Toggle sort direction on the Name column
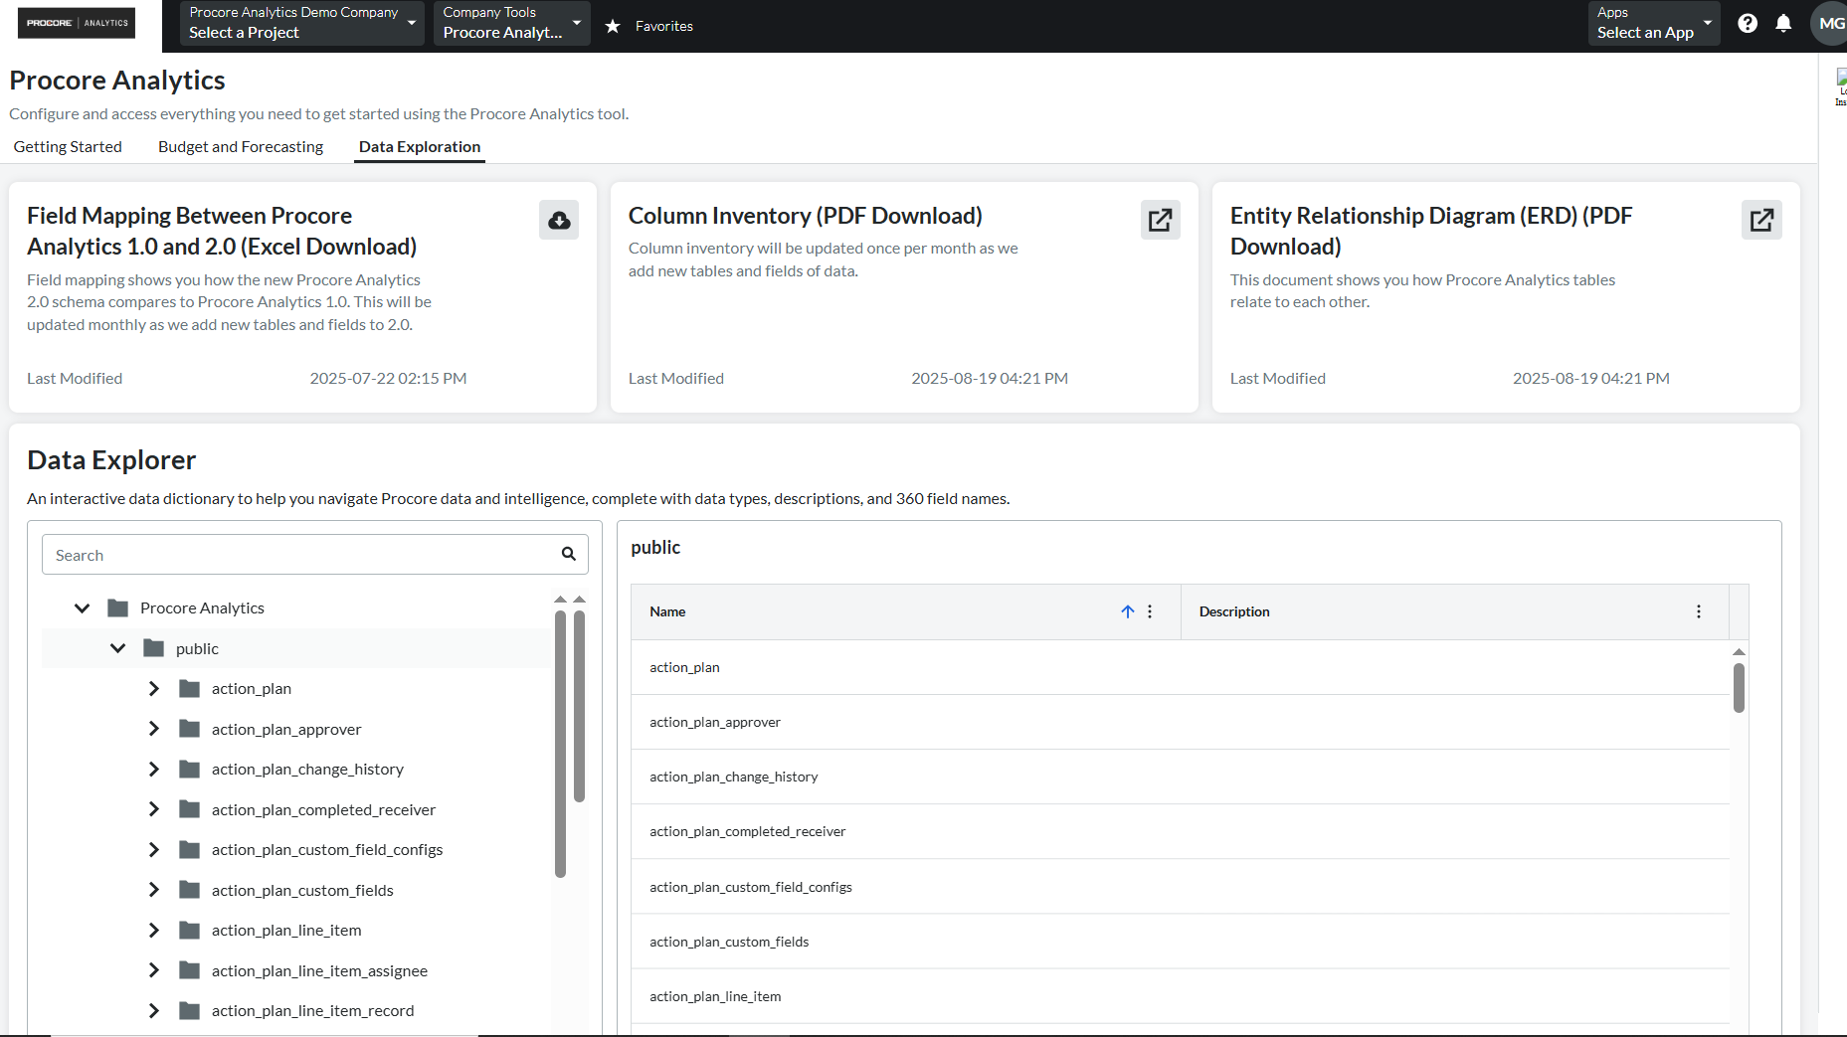This screenshot has height=1037, width=1847. point(1127,611)
